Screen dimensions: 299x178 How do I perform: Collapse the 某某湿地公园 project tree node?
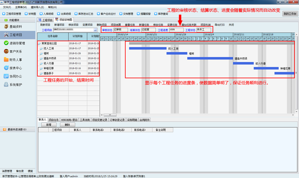(x=39, y=44)
